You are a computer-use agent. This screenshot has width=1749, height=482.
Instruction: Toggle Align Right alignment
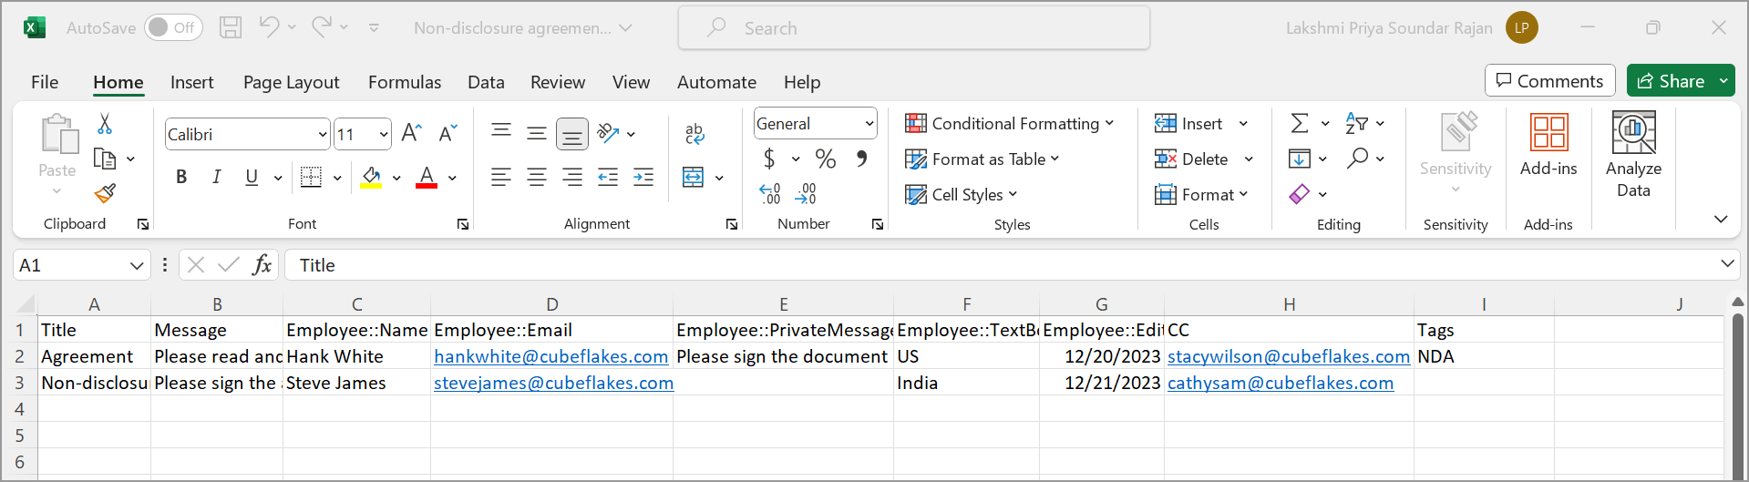tap(572, 177)
